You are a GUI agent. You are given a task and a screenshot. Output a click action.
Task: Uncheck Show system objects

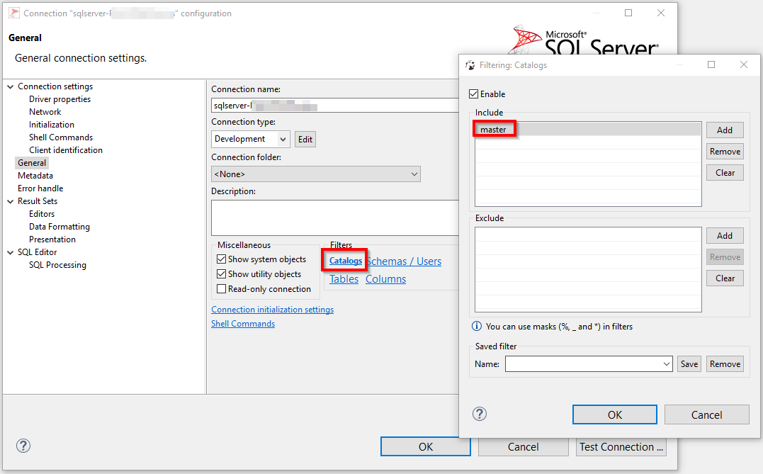220,259
